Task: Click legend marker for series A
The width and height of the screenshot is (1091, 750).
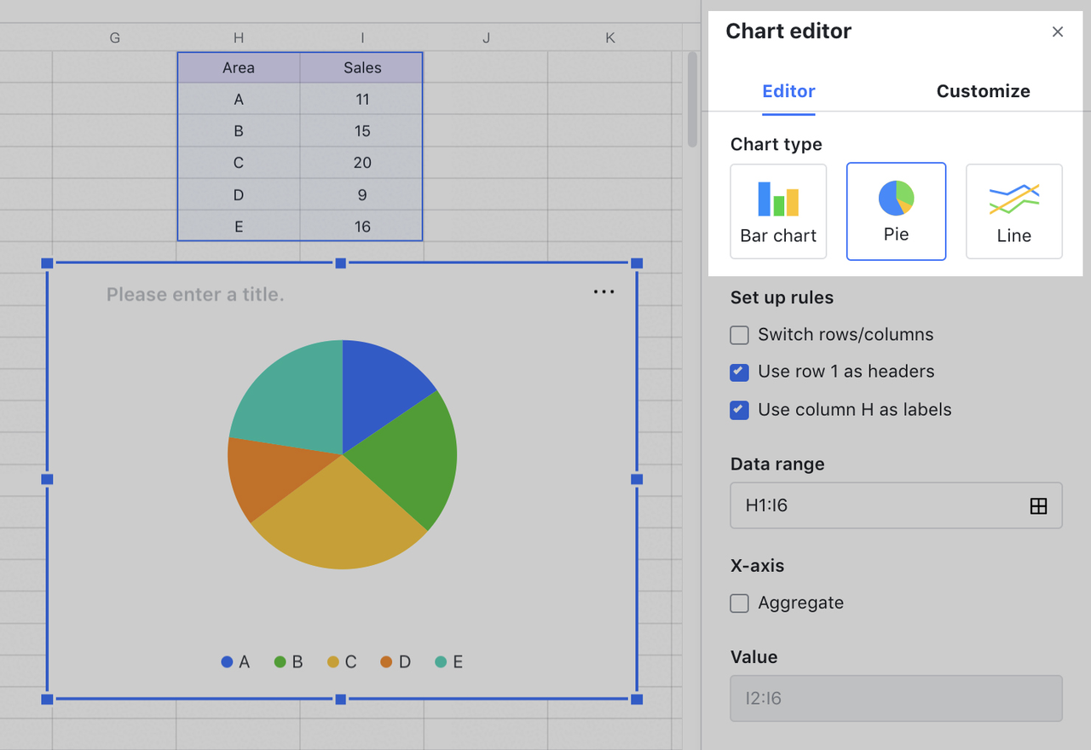Action: 227,662
